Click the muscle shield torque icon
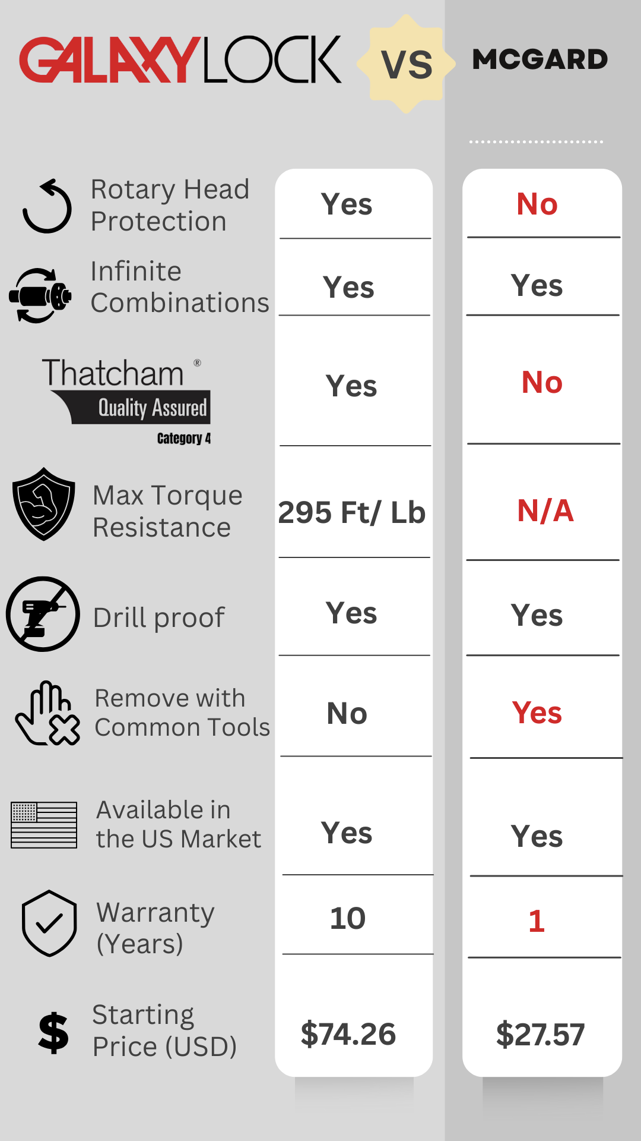This screenshot has width=641, height=1141. [x=43, y=504]
